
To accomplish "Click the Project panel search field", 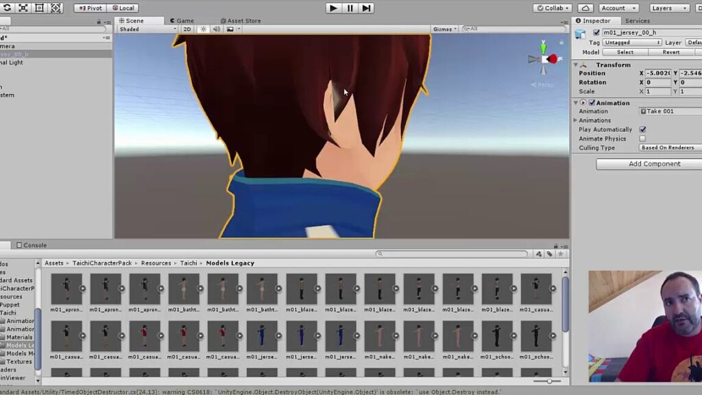I will coord(452,254).
